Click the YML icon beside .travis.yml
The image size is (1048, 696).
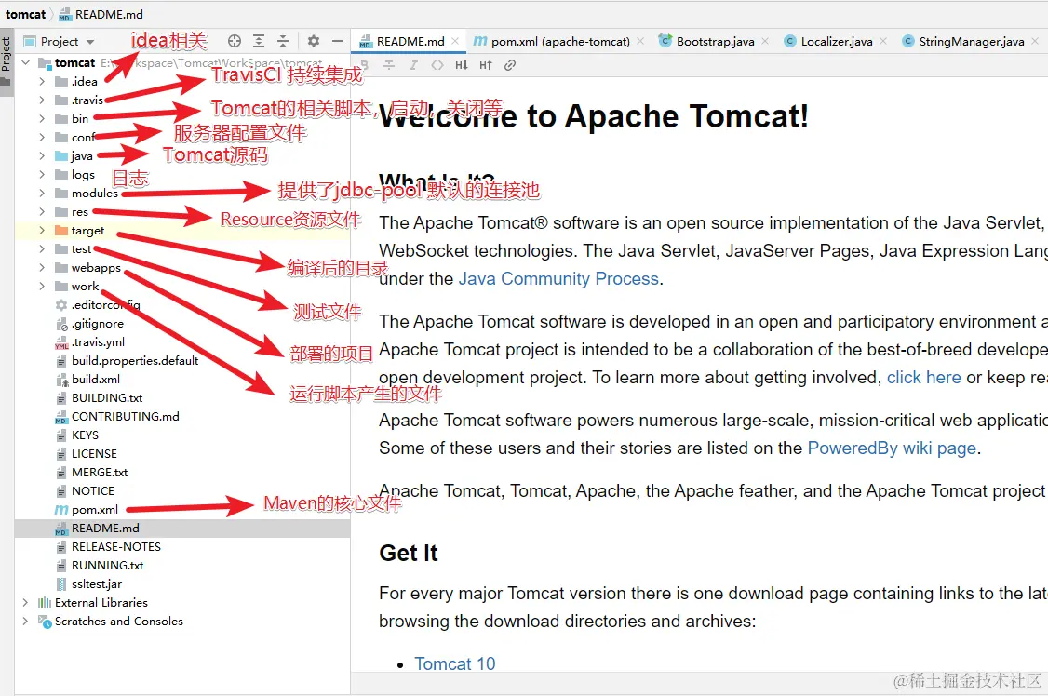(x=61, y=342)
